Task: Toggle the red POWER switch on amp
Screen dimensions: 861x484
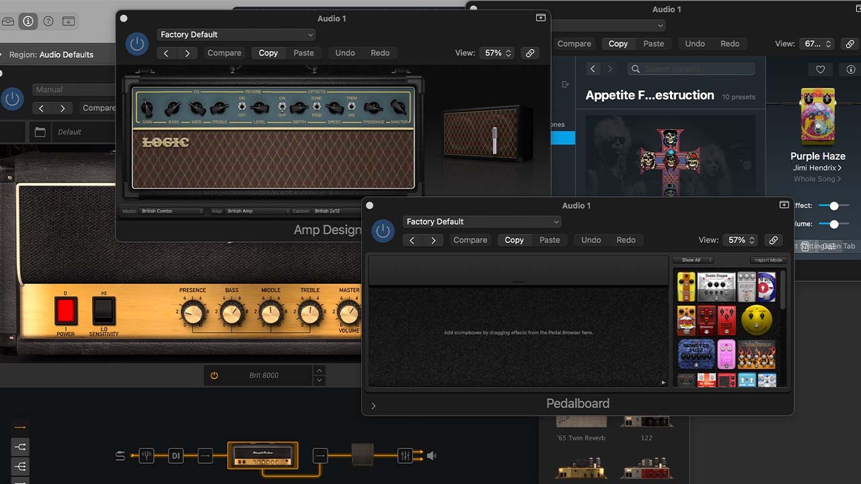Action: click(66, 311)
